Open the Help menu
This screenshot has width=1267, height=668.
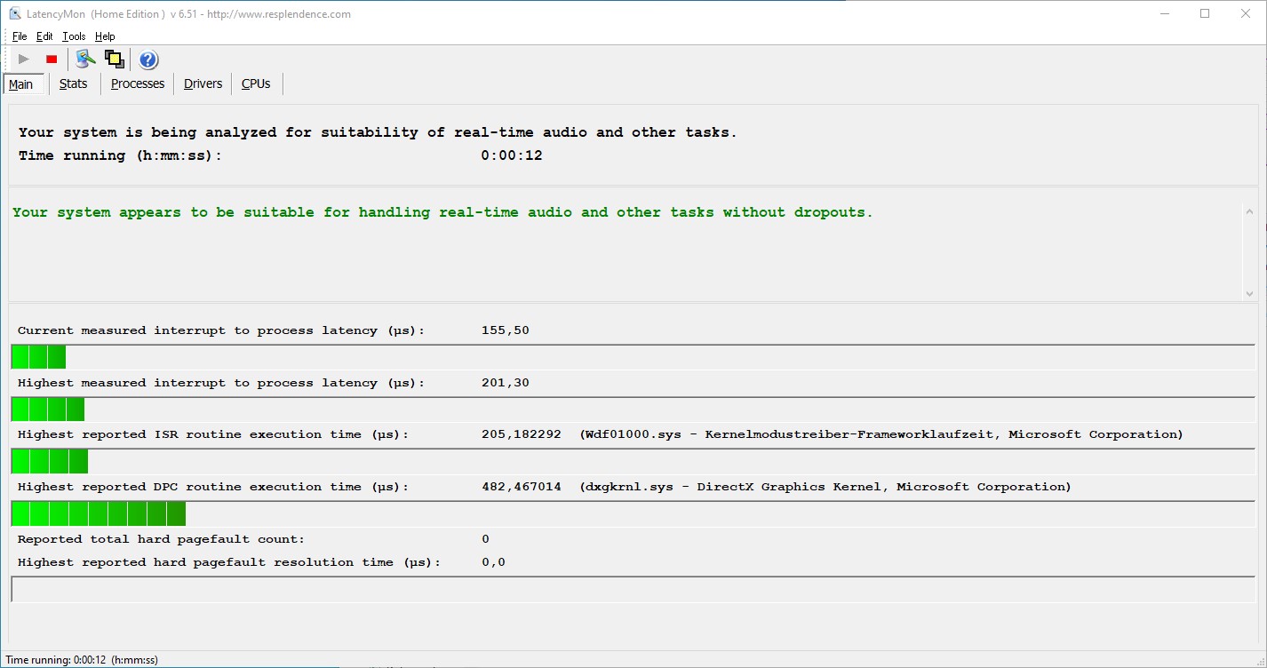(x=105, y=36)
